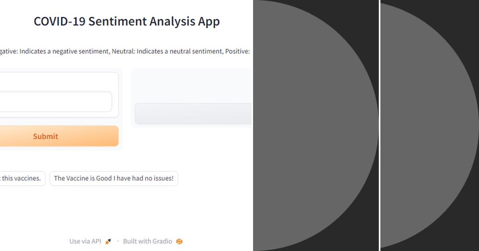Open the Use via API link
479x251 pixels.
click(x=85, y=241)
